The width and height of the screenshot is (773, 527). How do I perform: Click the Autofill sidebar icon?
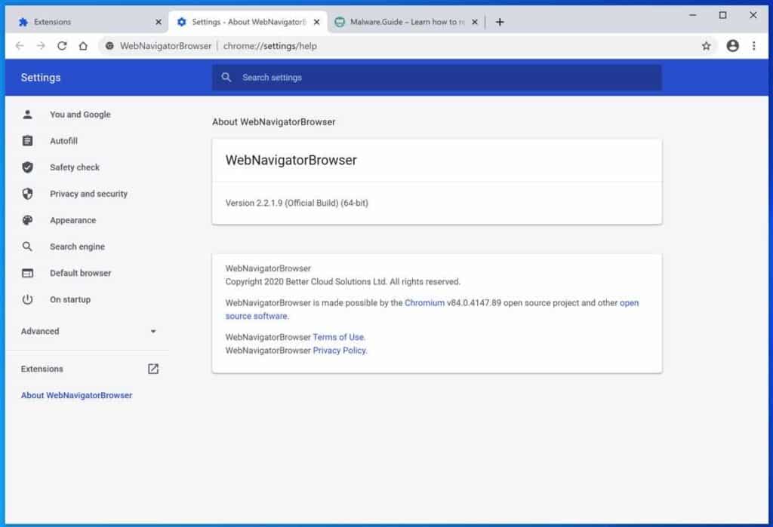pyautogui.click(x=28, y=140)
